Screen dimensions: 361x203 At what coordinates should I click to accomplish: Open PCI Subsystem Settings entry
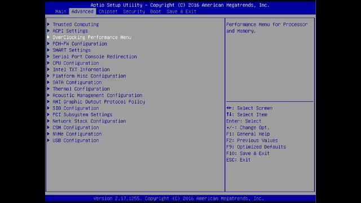82,114
